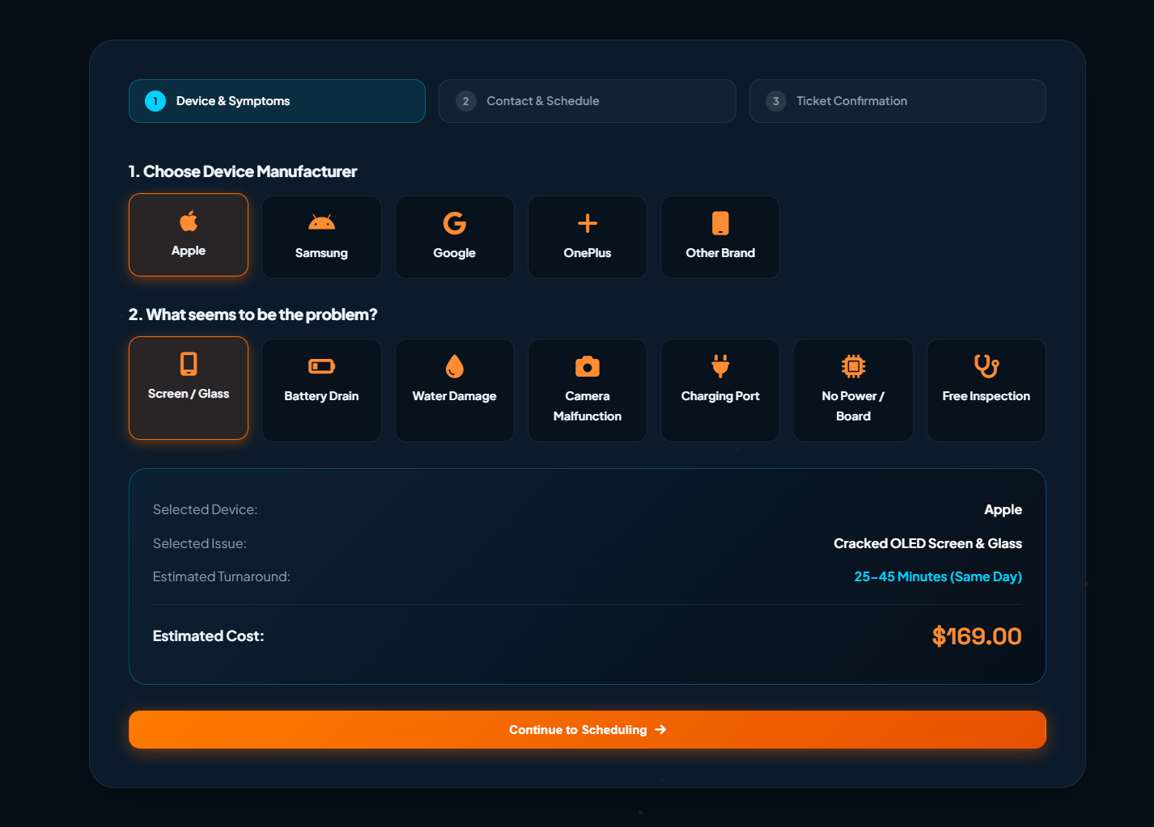Choose the Samsung android icon
This screenshot has height=827, width=1154.
pyautogui.click(x=321, y=222)
